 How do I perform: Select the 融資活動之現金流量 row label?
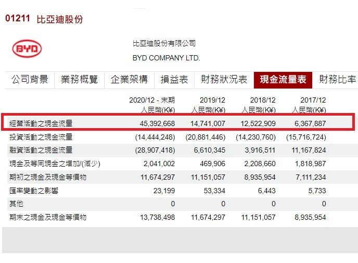(x=41, y=150)
